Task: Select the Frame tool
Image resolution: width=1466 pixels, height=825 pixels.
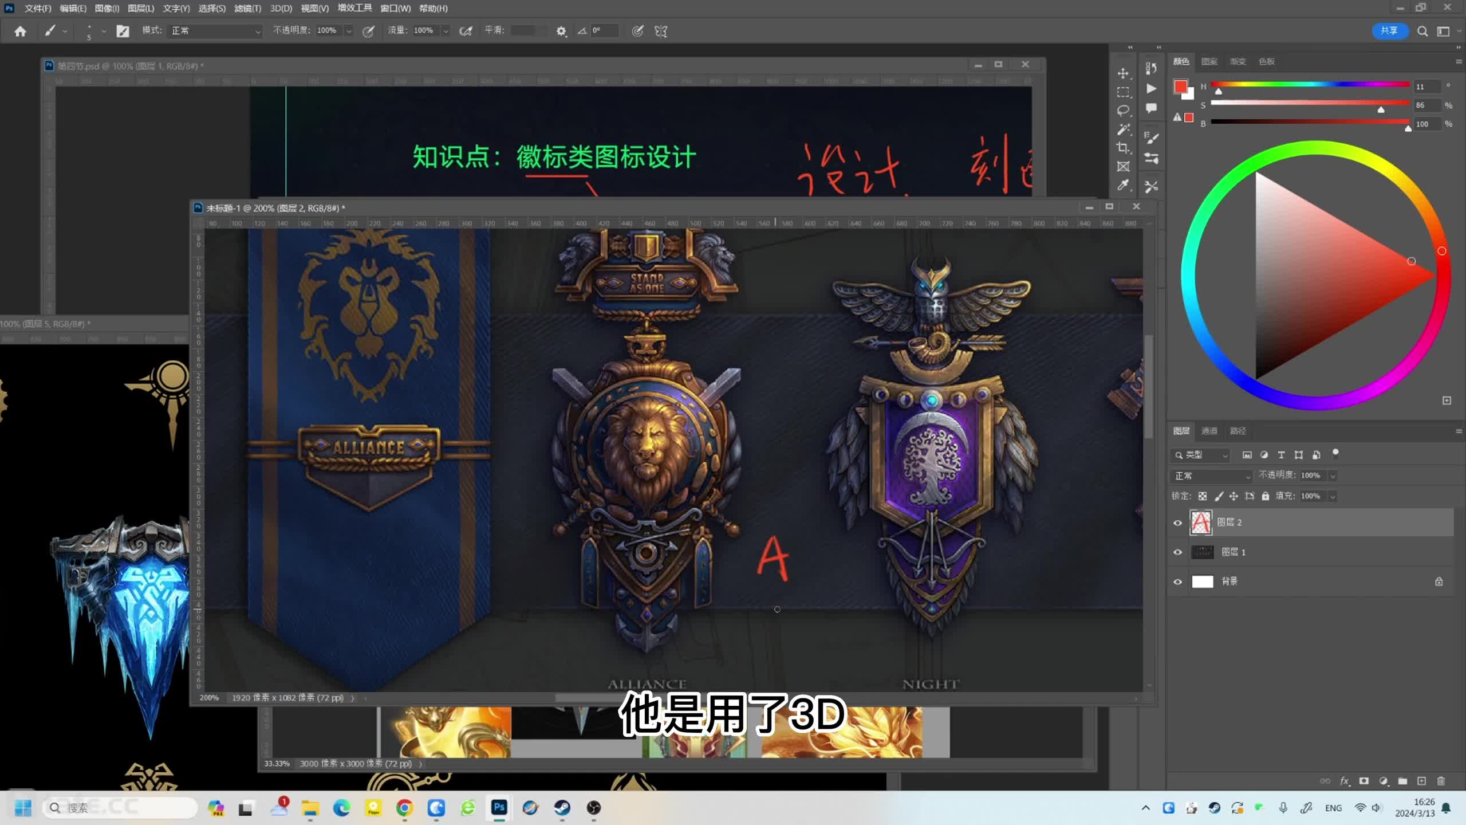Action: click(x=1123, y=167)
